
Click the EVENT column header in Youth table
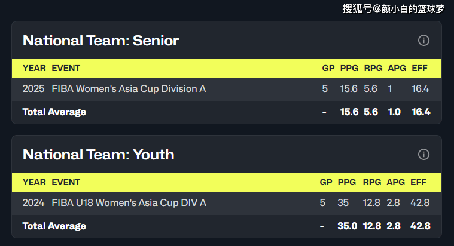click(x=66, y=182)
